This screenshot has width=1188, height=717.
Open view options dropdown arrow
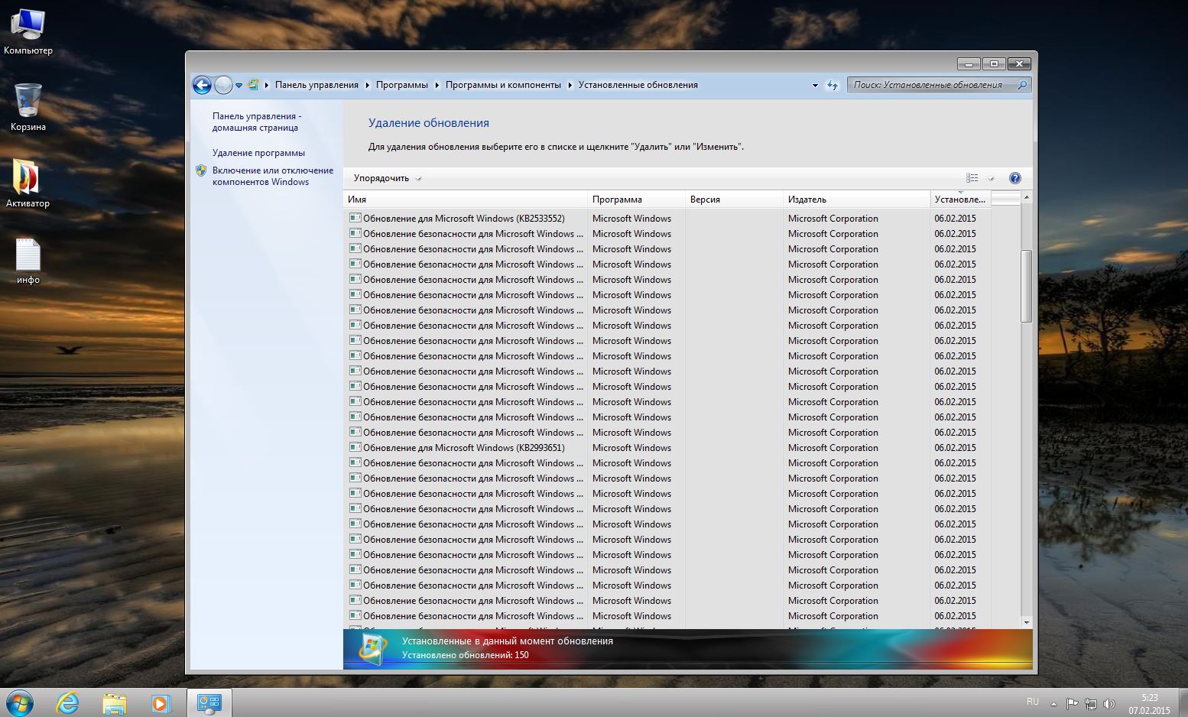coord(991,178)
